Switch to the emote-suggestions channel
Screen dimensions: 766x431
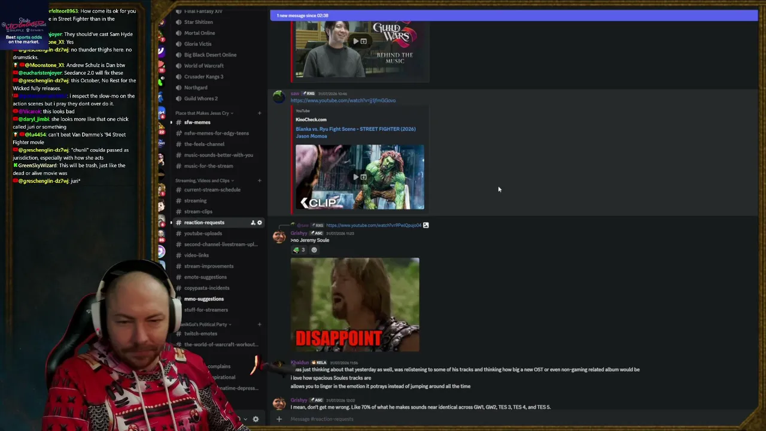(x=205, y=277)
